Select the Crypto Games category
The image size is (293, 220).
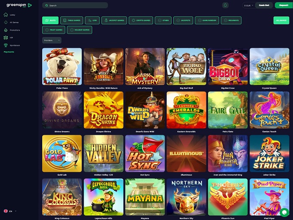click(141, 20)
